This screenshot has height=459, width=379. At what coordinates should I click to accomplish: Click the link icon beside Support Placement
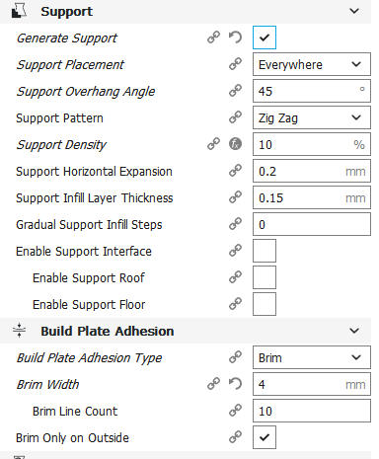click(x=235, y=64)
